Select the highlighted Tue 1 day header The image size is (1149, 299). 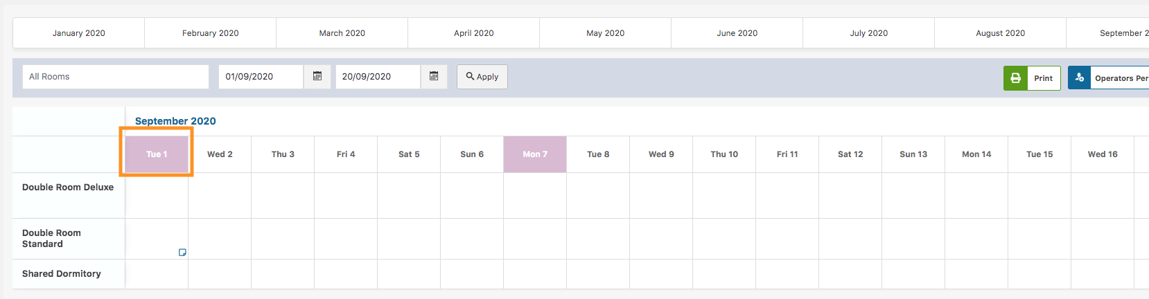point(157,154)
